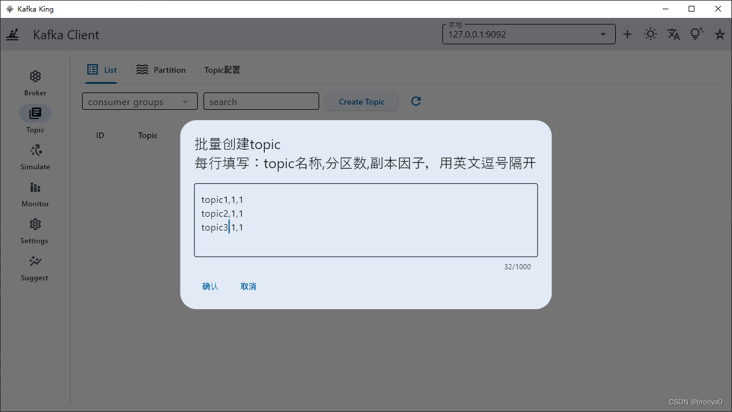The image size is (732, 412).
Task: Click the Kafka Client logo icon
Action: click(x=13, y=35)
